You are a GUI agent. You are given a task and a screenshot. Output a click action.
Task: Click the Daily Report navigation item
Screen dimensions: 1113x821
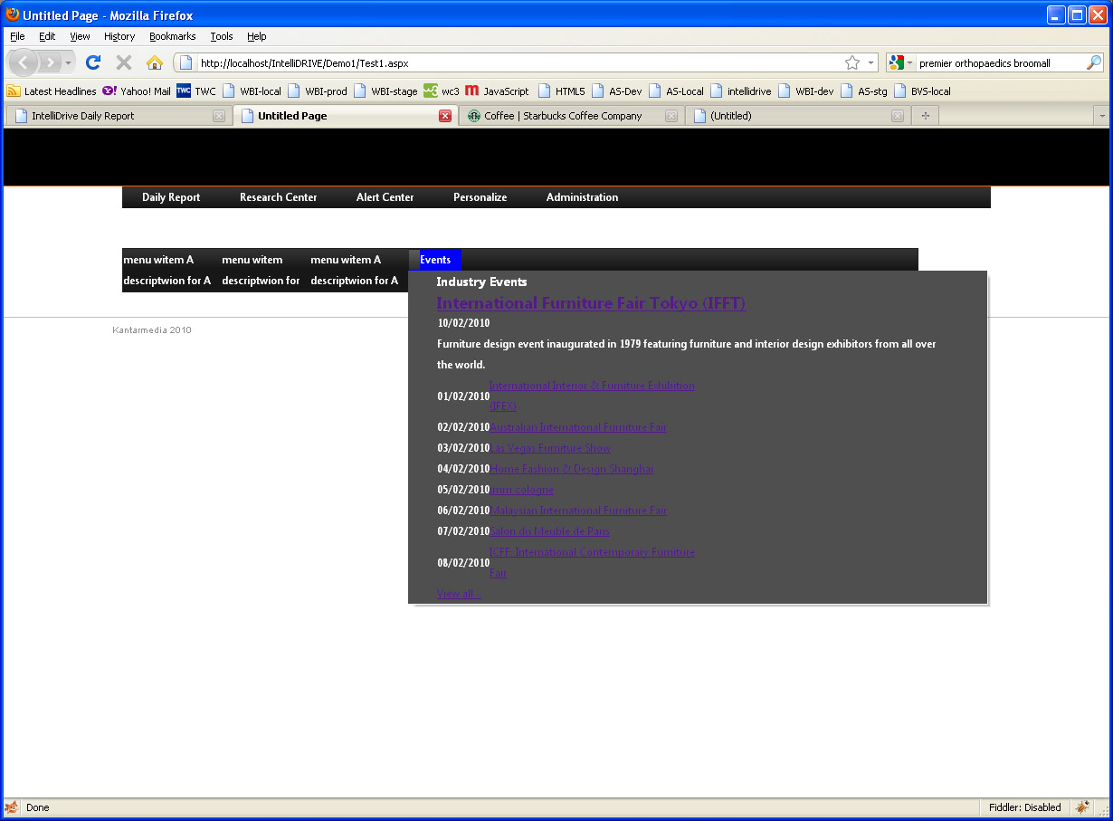click(x=171, y=197)
